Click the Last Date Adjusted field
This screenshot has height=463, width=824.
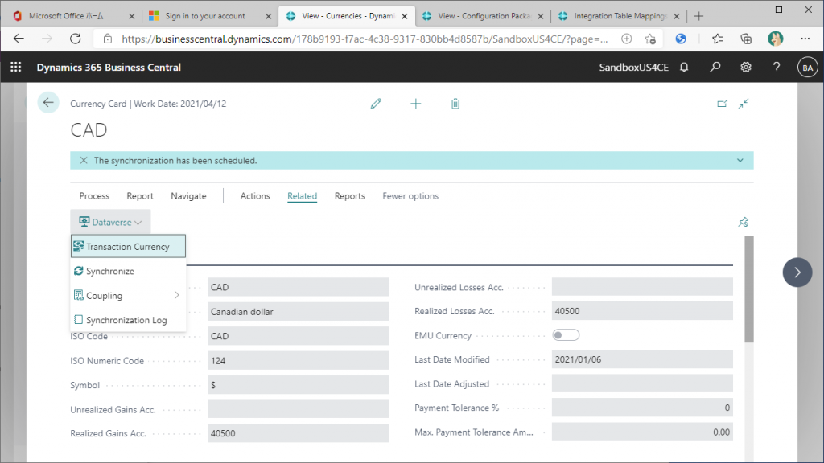click(642, 383)
